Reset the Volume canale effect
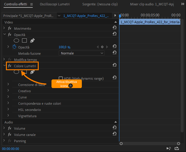 point(115,134)
